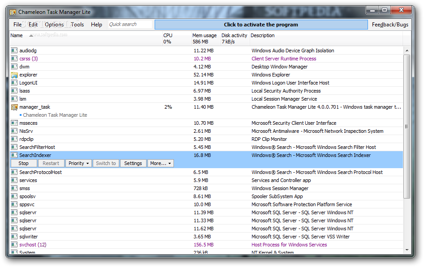The height and width of the screenshot is (267, 424).
Task: Click the scrollbar up arrow
Action: coord(407,51)
